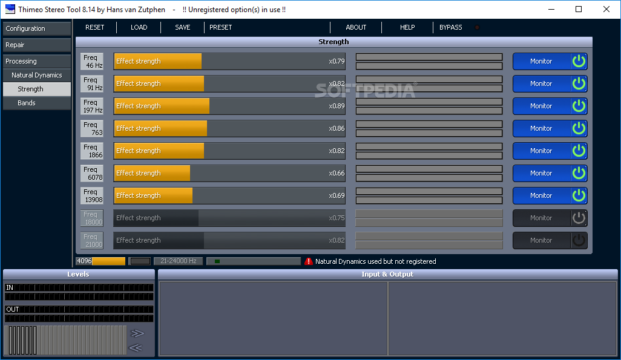Click the 18000 band effect strength slider

(230, 218)
